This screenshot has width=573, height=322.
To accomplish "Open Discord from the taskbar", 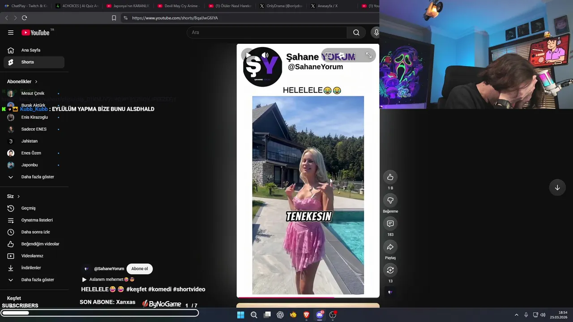I will pyautogui.click(x=320, y=315).
